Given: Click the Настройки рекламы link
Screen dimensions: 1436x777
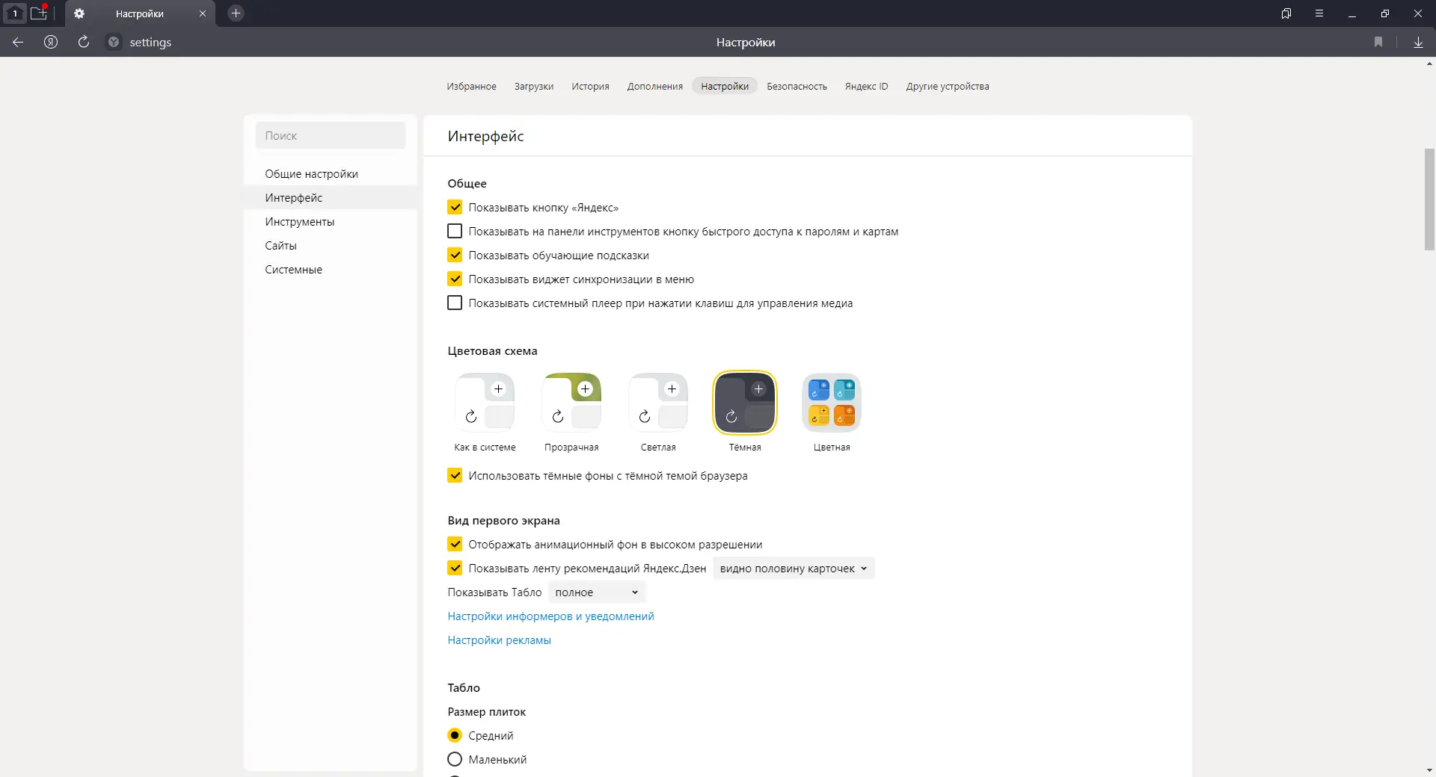Looking at the screenshot, I should pos(499,640).
